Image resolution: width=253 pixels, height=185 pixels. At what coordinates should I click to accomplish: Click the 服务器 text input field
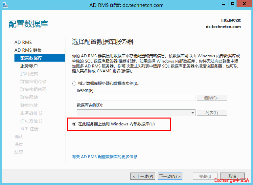(136, 98)
